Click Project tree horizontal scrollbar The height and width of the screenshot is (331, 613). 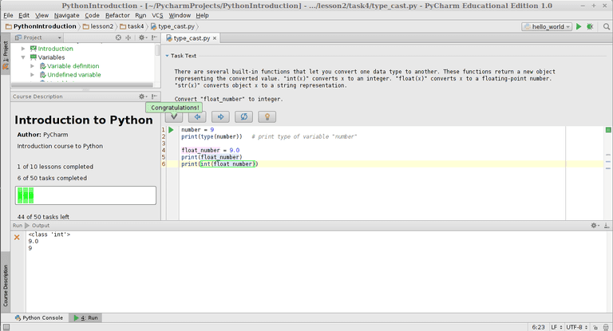[82, 85]
